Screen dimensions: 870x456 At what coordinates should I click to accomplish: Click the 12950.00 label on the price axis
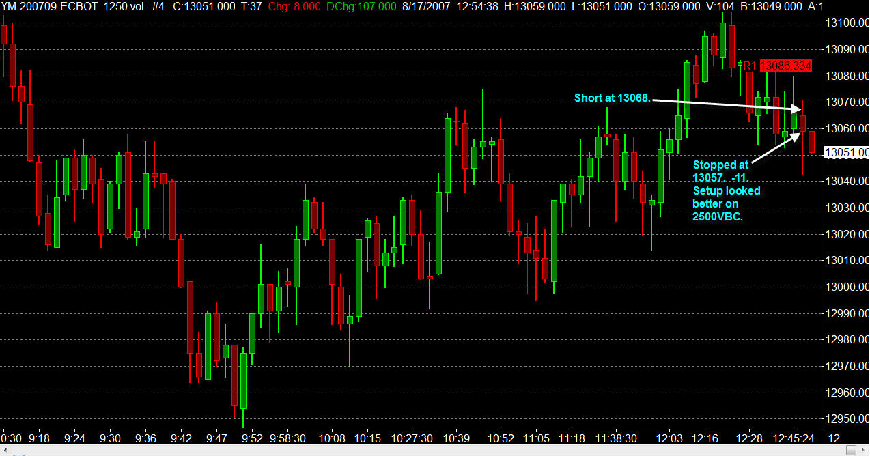[847, 418]
